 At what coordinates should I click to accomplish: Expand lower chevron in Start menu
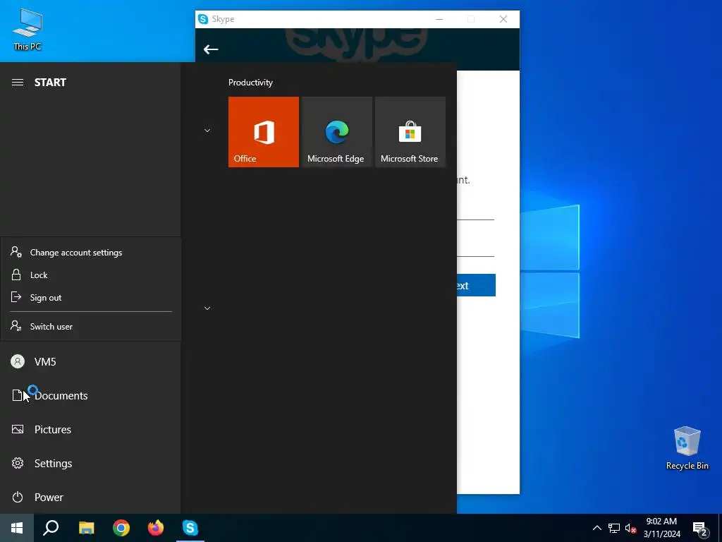[207, 308]
